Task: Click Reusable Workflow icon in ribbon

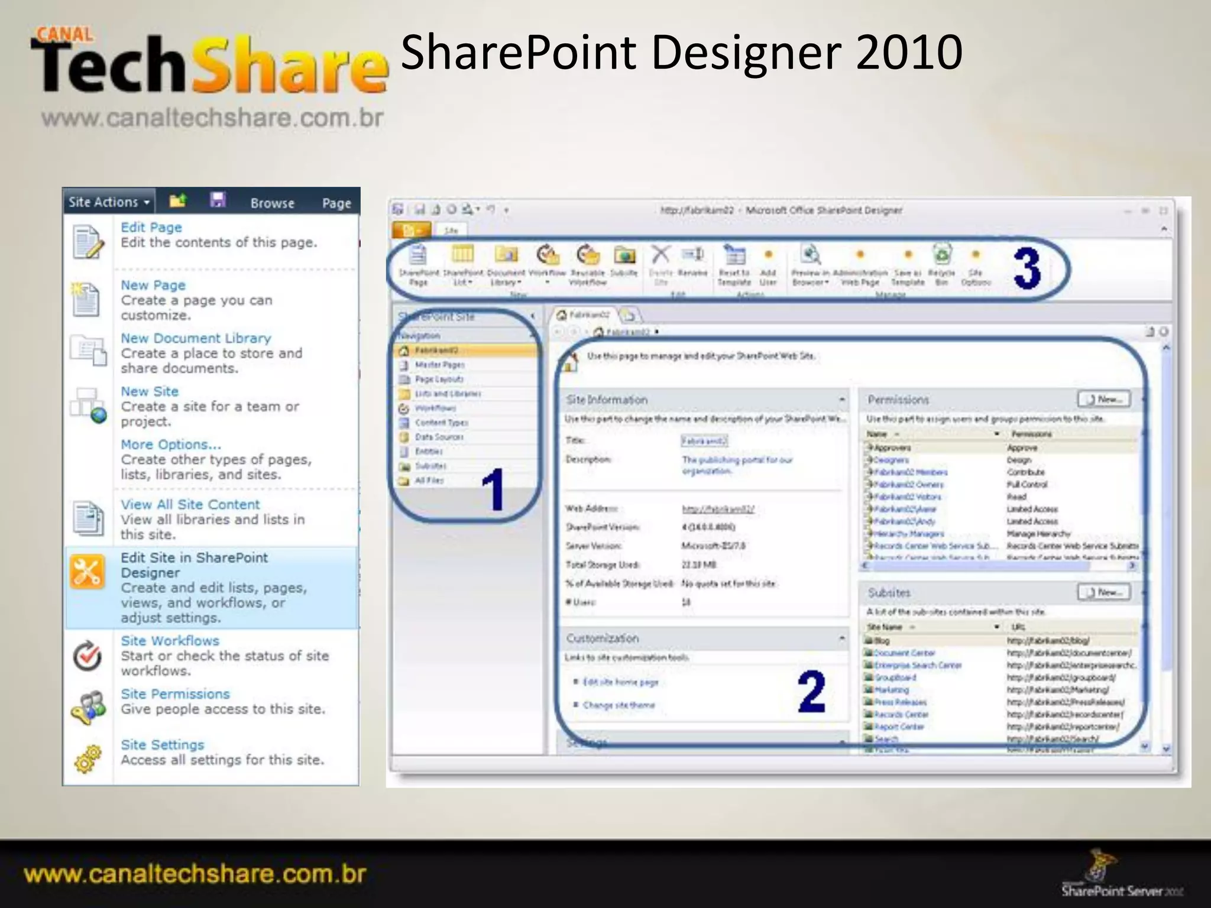Action: (x=588, y=255)
